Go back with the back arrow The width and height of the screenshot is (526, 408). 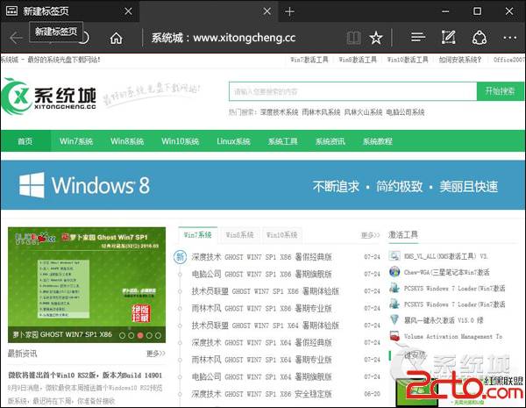coord(16,38)
